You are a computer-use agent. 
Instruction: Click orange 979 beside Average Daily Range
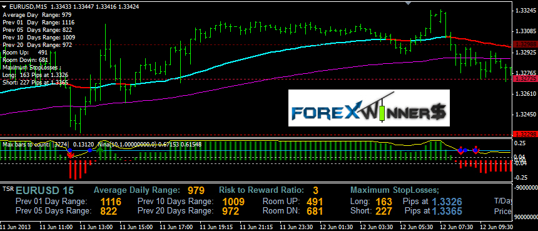[196, 190]
